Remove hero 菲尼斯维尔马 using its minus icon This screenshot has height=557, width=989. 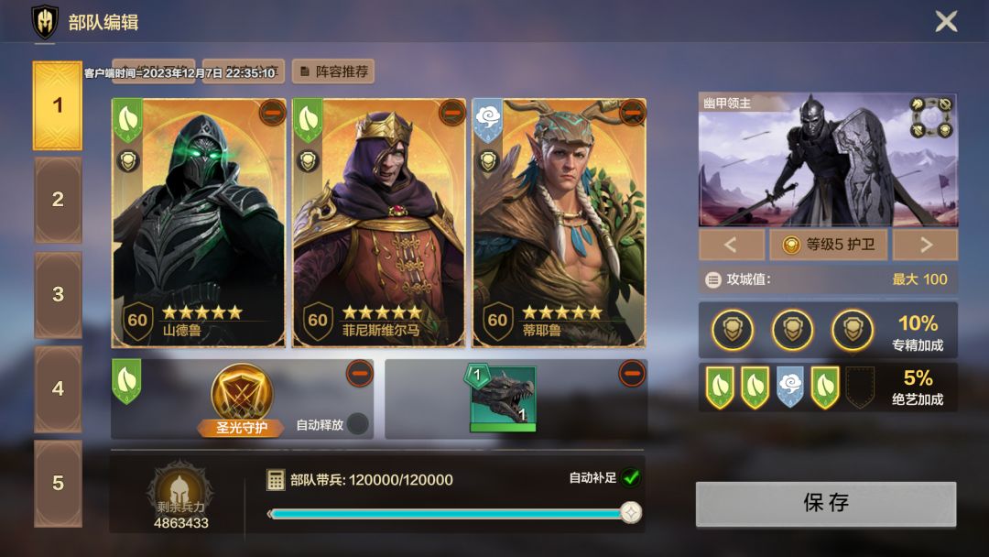452,113
